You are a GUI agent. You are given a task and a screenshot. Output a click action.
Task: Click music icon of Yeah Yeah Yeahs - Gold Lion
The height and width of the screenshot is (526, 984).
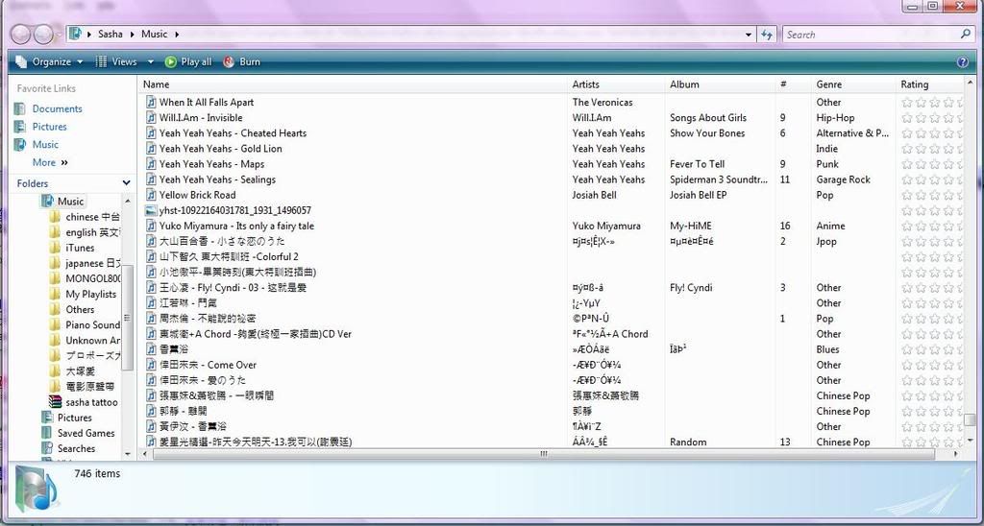151,149
